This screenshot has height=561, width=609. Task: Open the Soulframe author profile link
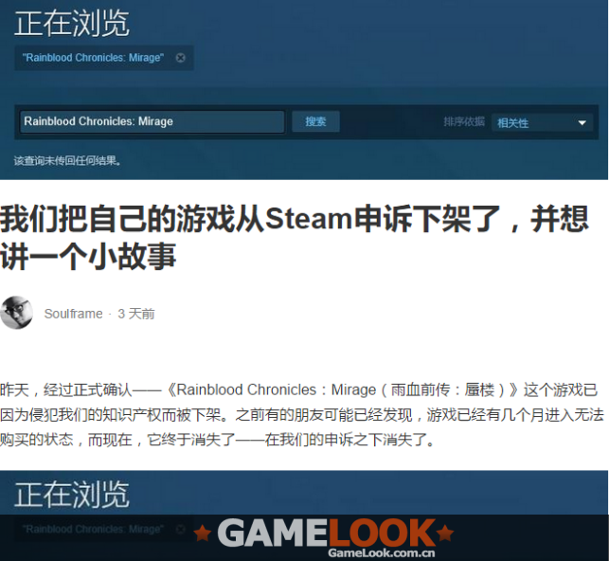[x=74, y=314]
